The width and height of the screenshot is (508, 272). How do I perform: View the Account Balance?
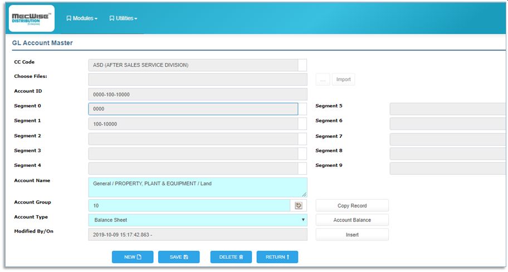pos(352,220)
